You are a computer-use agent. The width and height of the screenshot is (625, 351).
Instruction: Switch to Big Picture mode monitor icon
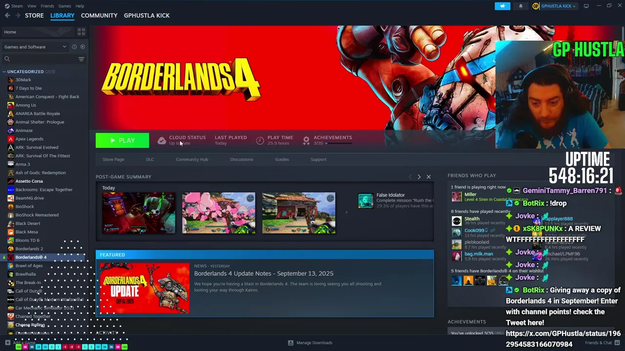tap(586, 6)
